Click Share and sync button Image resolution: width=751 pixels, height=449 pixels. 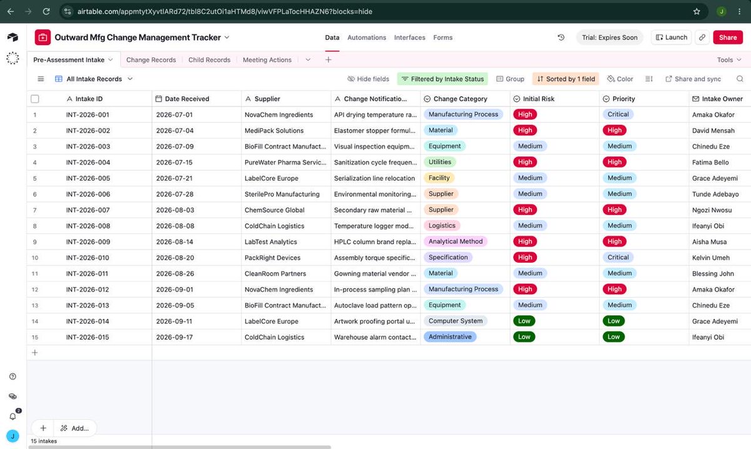tap(693, 79)
